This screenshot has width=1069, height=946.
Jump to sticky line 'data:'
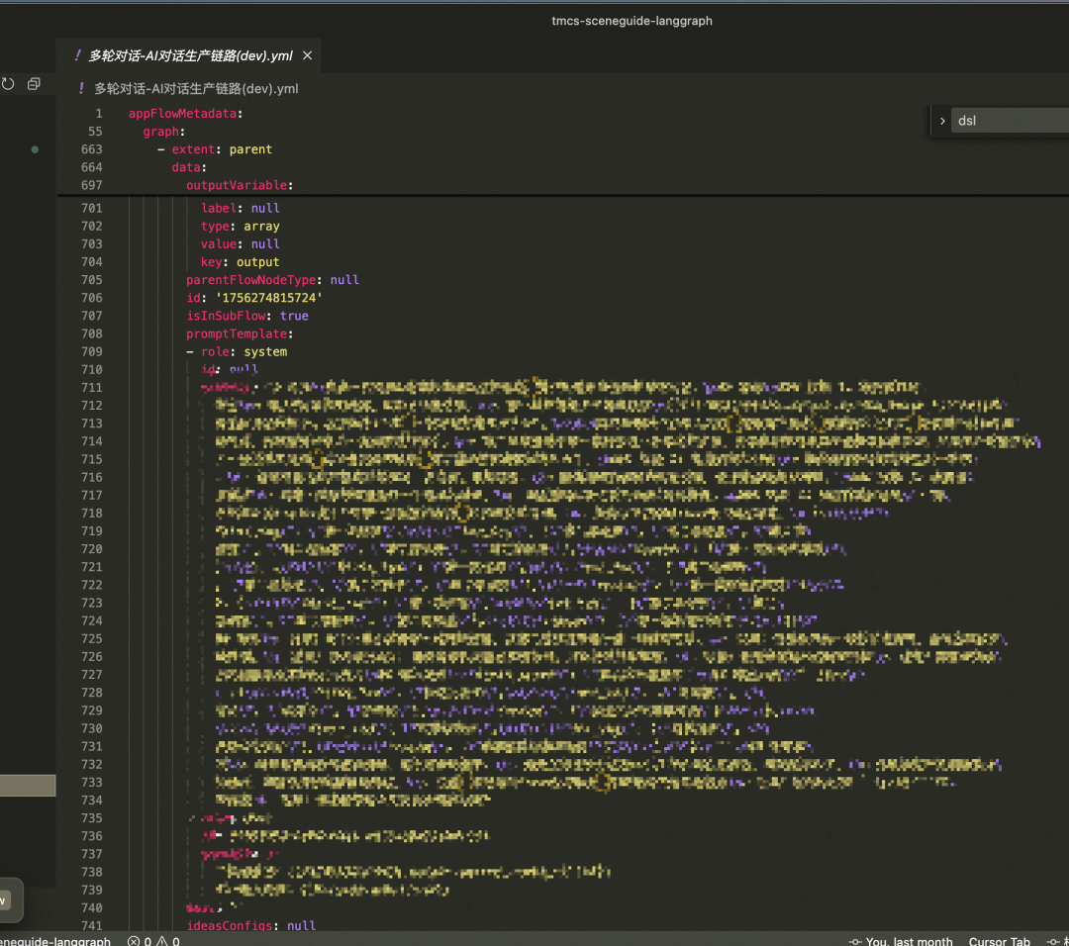tap(189, 167)
